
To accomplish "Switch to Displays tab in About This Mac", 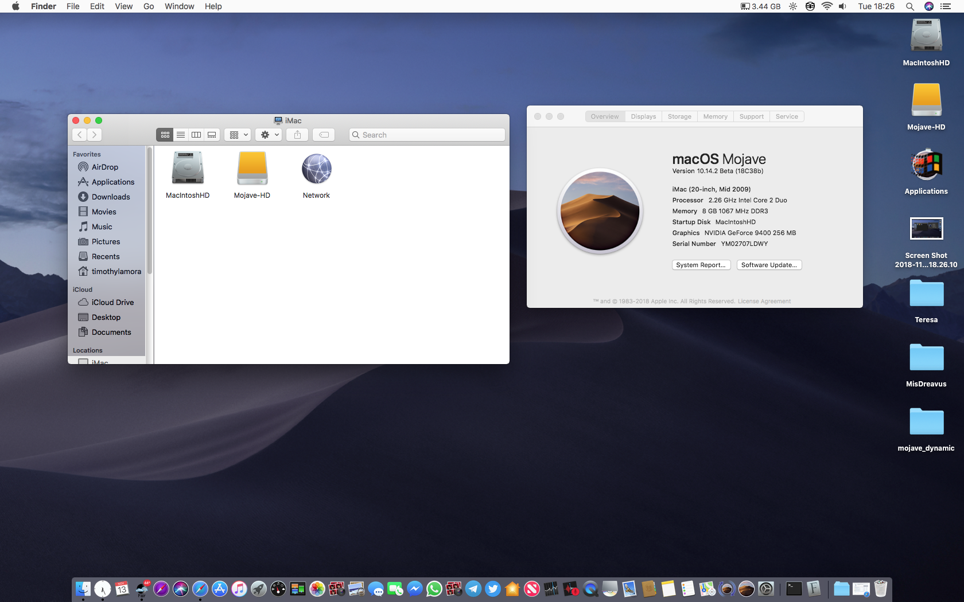I will coord(643,116).
